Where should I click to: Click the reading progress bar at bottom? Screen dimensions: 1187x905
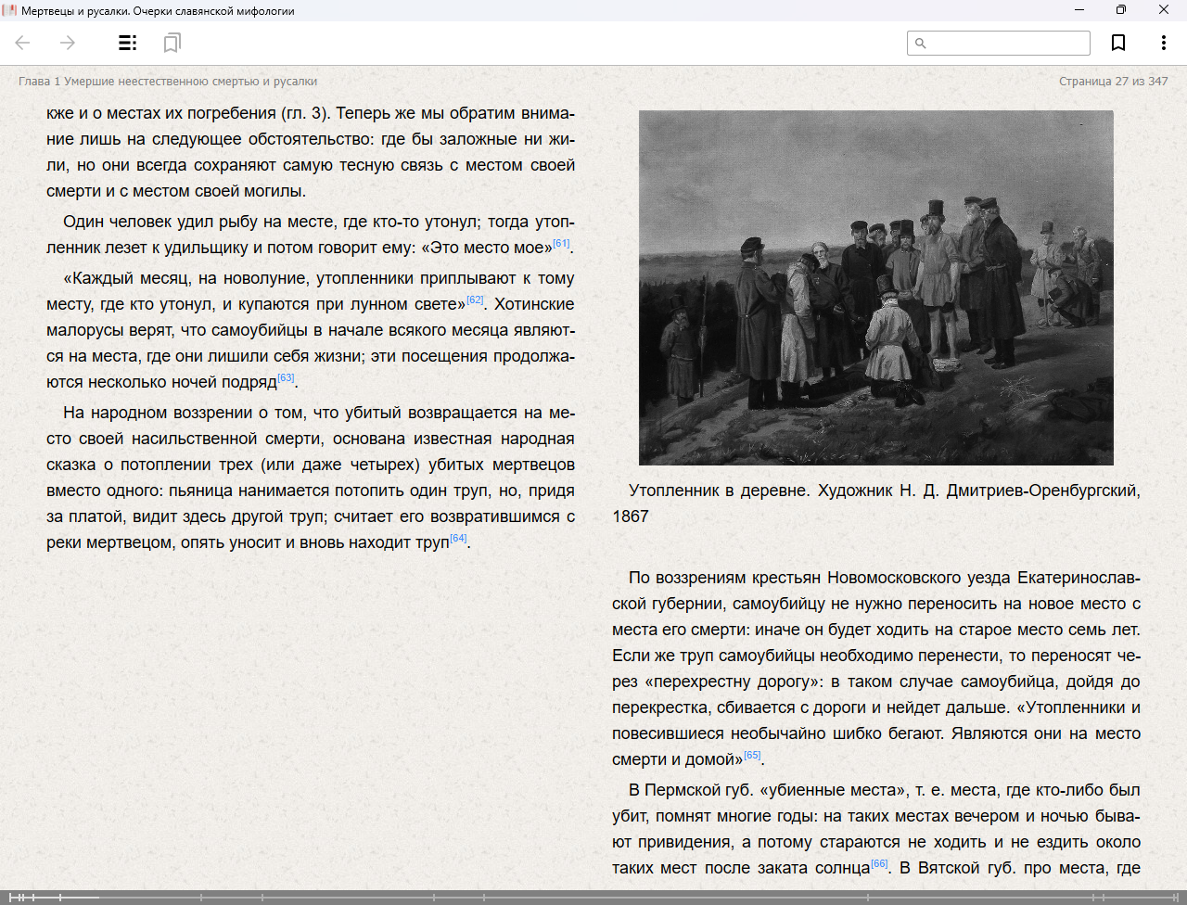click(593, 897)
